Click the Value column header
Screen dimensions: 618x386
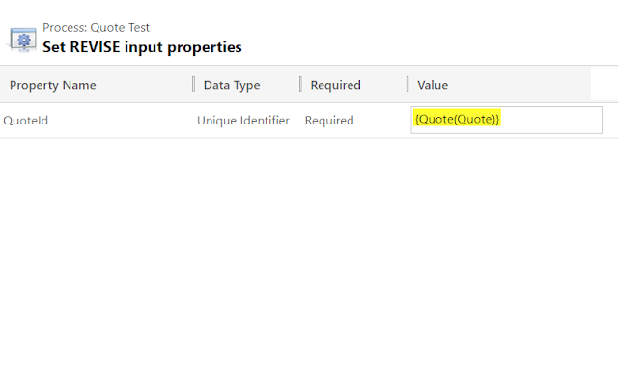pyautogui.click(x=433, y=85)
